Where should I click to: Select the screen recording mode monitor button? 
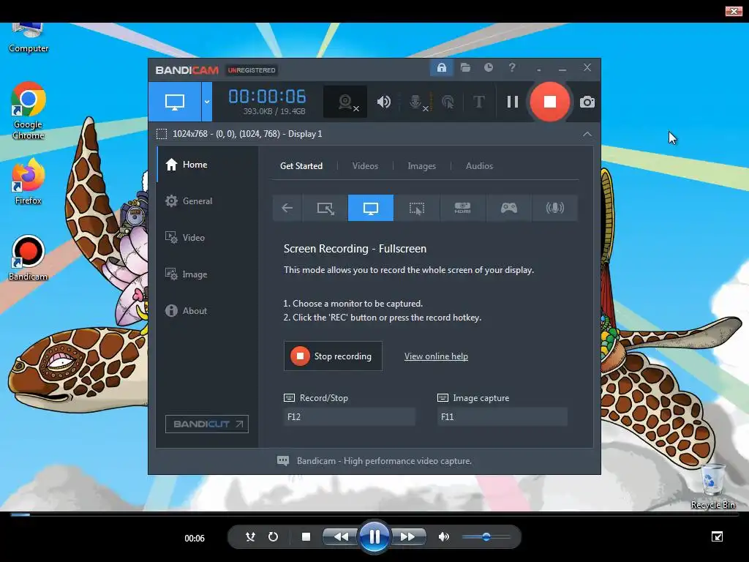point(174,102)
